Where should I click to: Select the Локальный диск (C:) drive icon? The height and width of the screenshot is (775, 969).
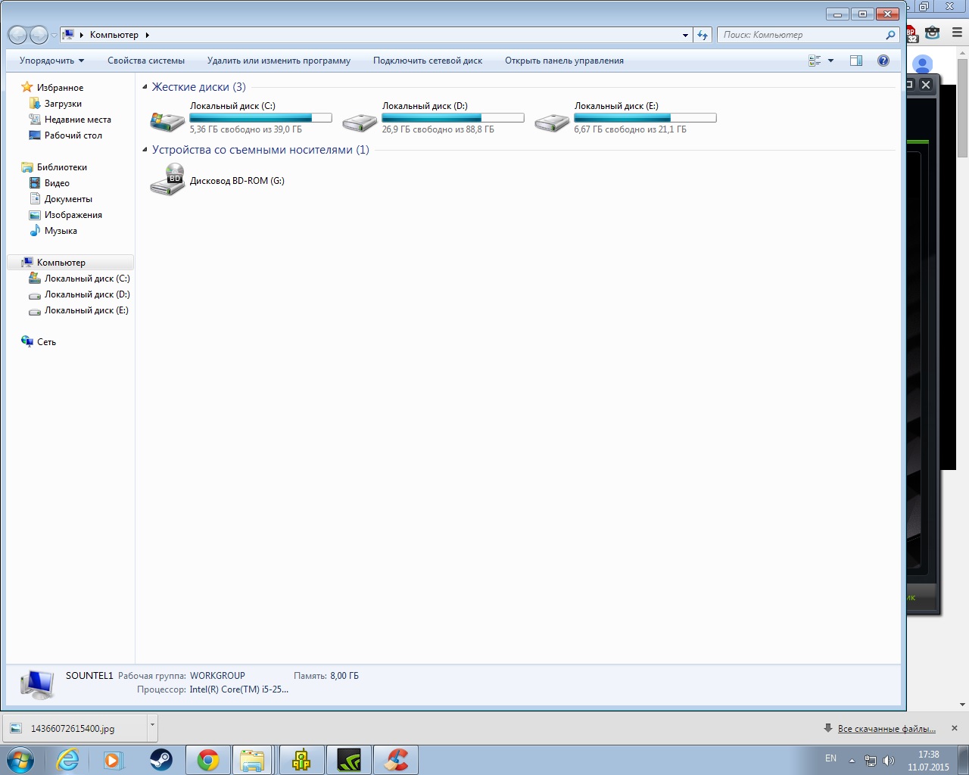click(x=167, y=121)
